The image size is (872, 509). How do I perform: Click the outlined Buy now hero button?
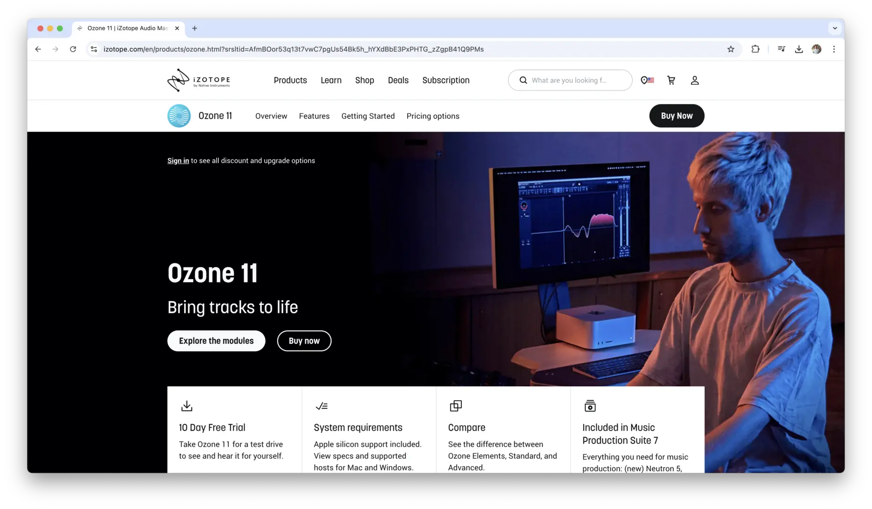[x=304, y=341]
